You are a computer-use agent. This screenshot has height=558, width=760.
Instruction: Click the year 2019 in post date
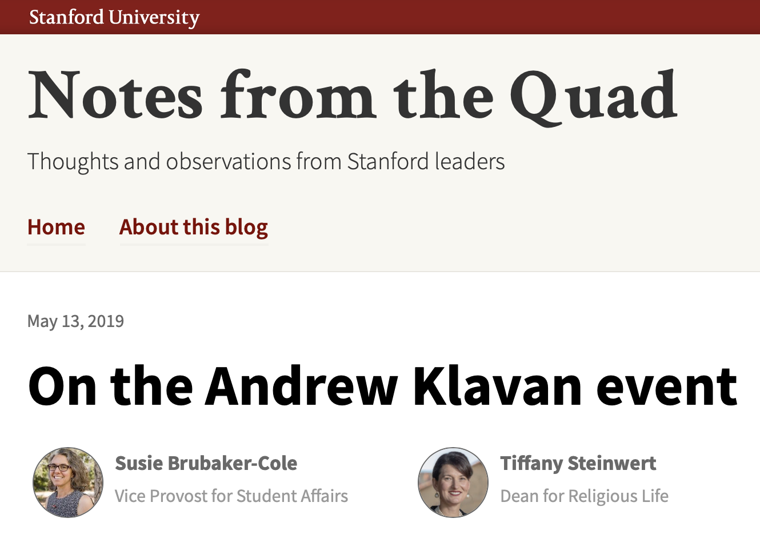106,321
